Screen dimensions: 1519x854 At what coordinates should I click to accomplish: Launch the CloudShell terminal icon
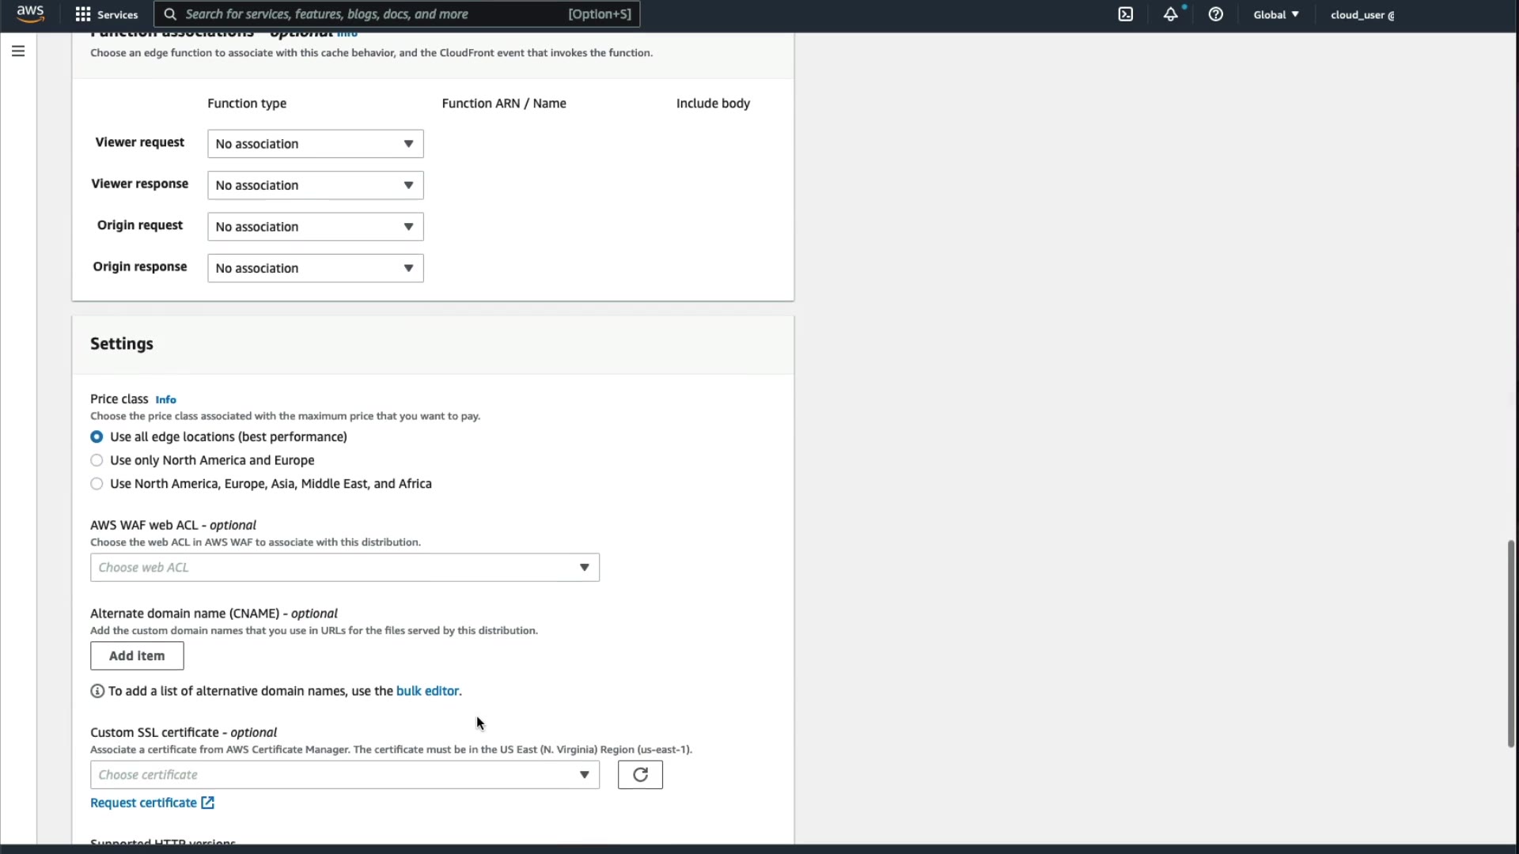(x=1125, y=14)
